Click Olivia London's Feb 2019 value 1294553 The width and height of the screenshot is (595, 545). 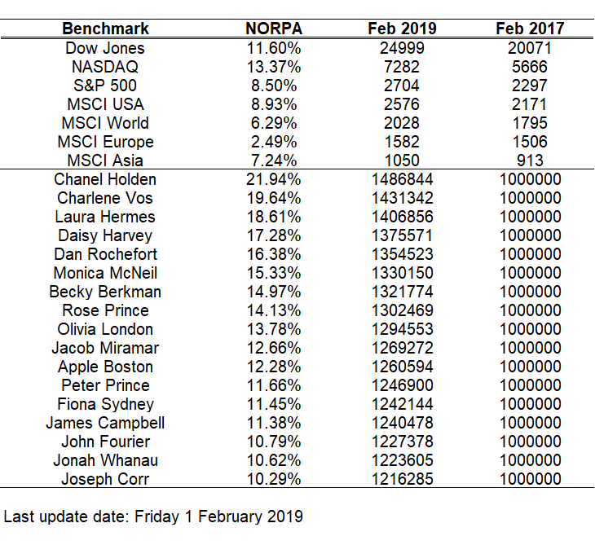coord(402,329)
